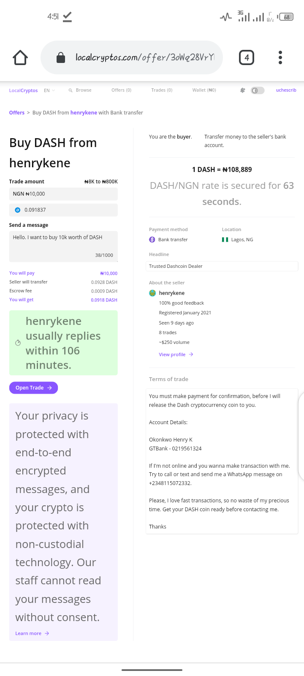
Task: Open the browser tab switcher showing 4
Action: point(247,57)
